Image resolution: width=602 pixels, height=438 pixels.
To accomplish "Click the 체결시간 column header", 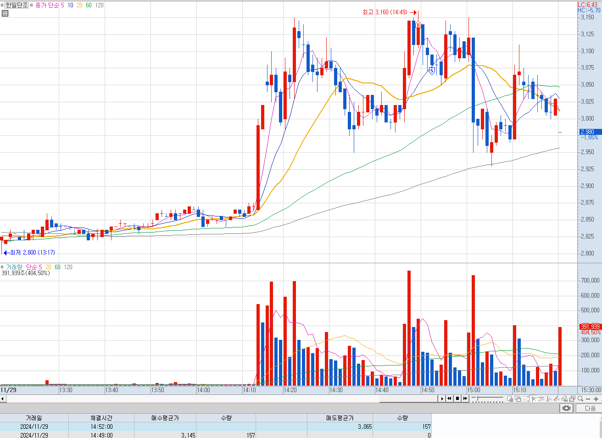I will pos(101,418).
